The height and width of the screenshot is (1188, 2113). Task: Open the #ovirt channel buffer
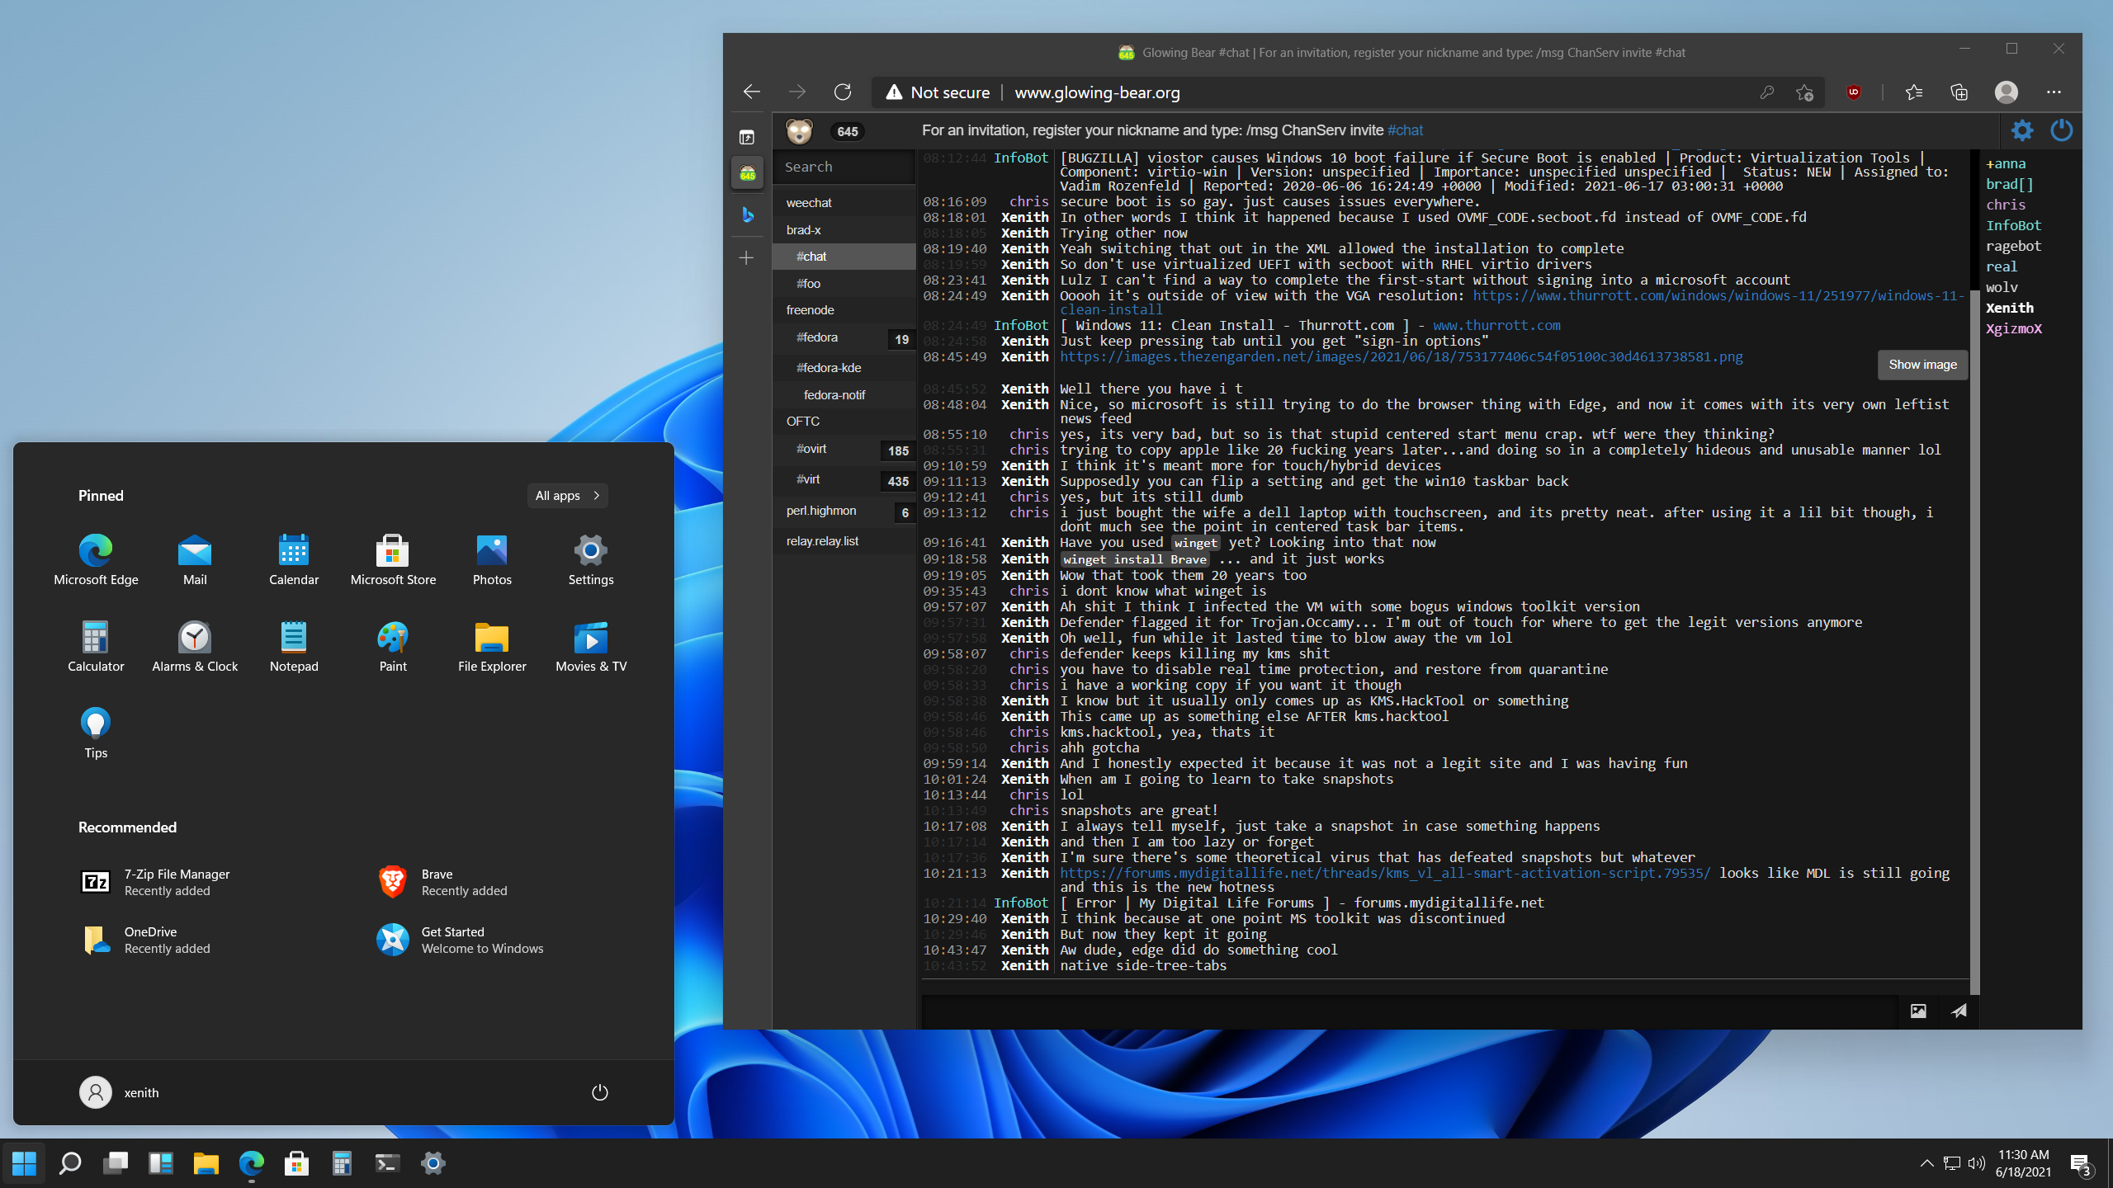844,450
